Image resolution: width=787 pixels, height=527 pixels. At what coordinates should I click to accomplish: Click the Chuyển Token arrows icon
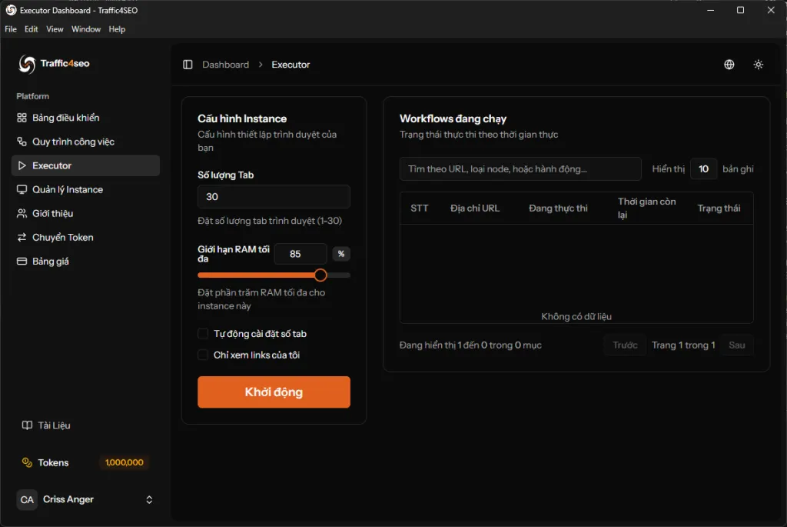point(22,237)
